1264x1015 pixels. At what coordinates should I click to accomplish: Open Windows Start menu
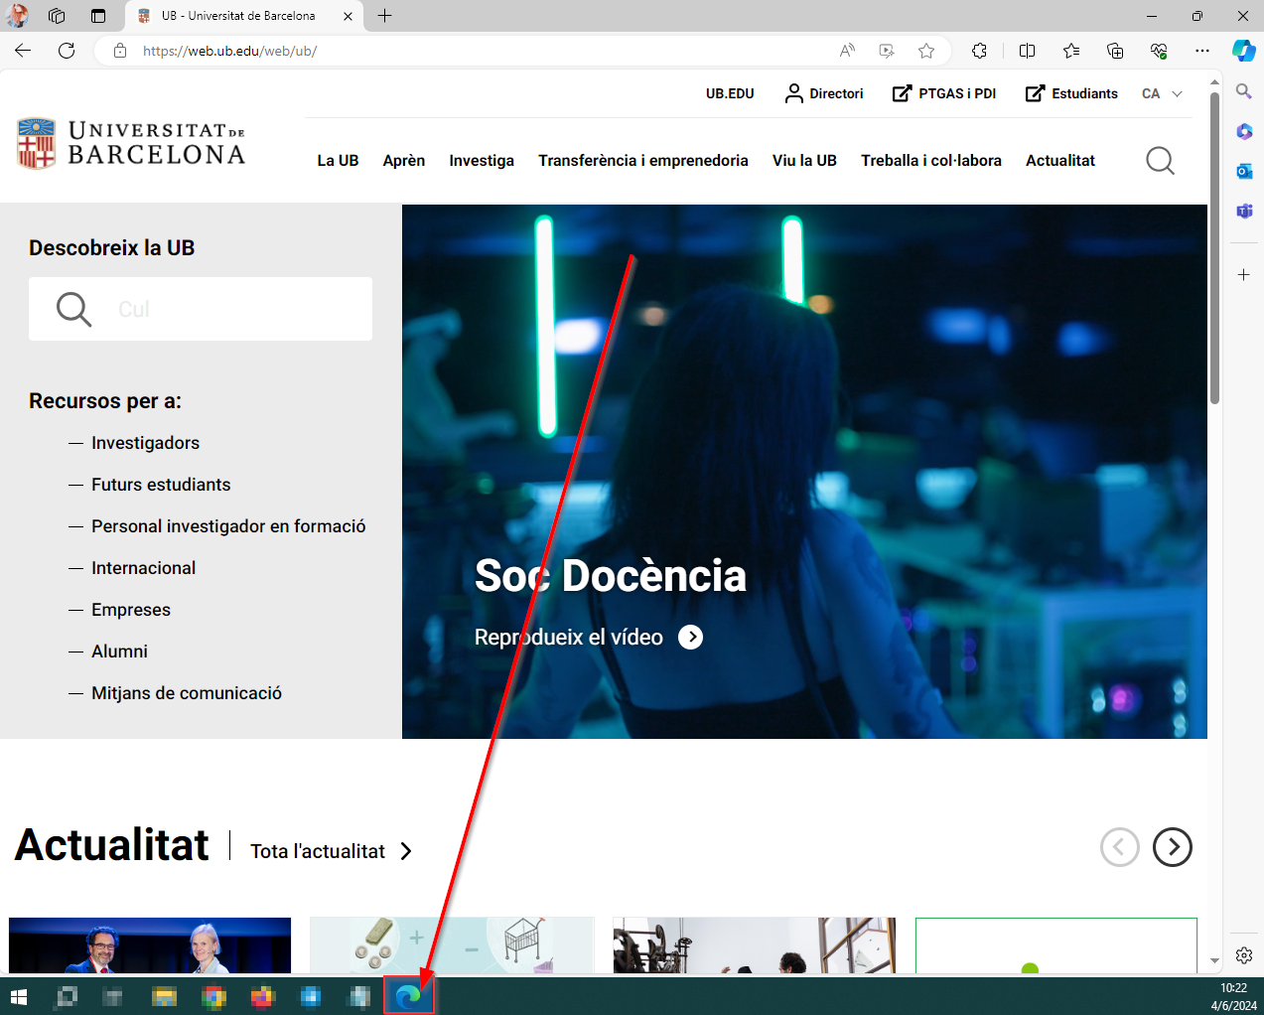(x=19, y=996)
